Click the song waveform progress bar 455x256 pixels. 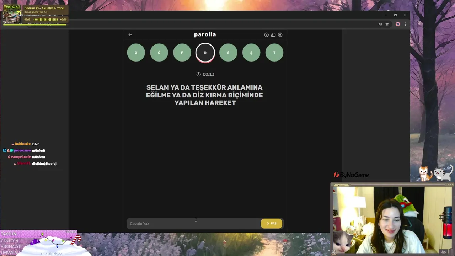45,20
